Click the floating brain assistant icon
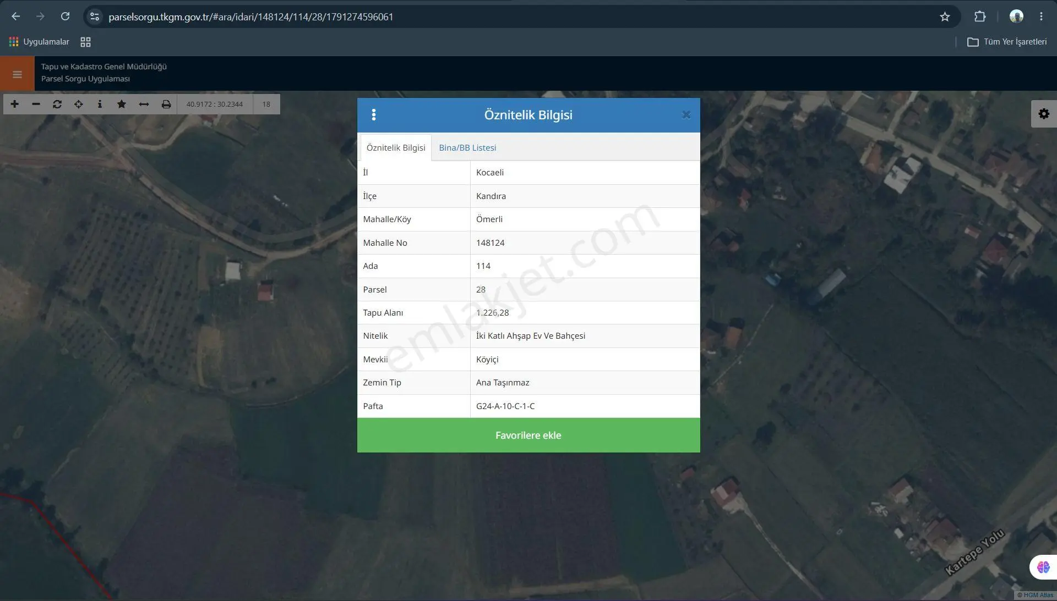Screen dimensions: 1057x601 pyautogui.click(x=1043, y=567)
